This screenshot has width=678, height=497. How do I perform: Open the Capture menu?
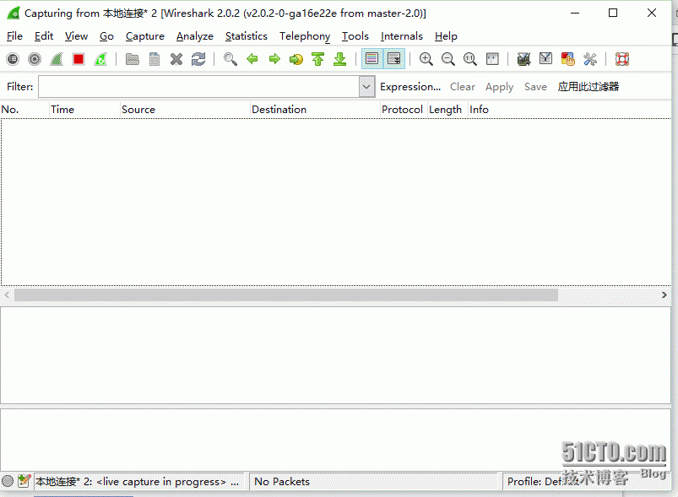[x=145, y=36]
